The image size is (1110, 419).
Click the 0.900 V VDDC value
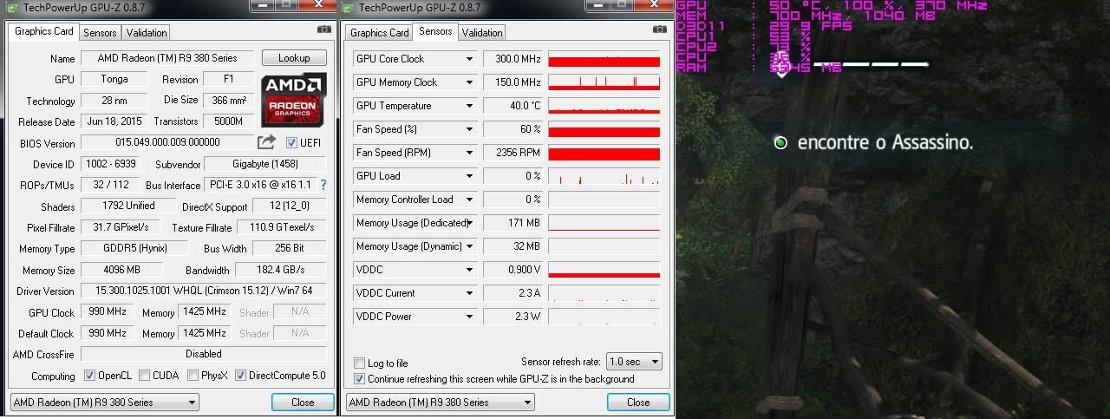[513, 270]
